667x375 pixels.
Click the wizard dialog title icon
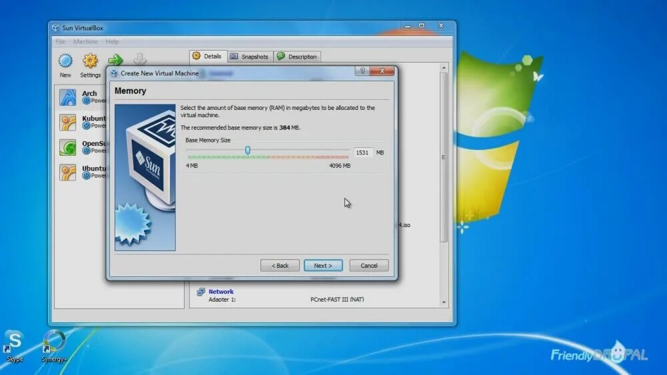(114, 73)
